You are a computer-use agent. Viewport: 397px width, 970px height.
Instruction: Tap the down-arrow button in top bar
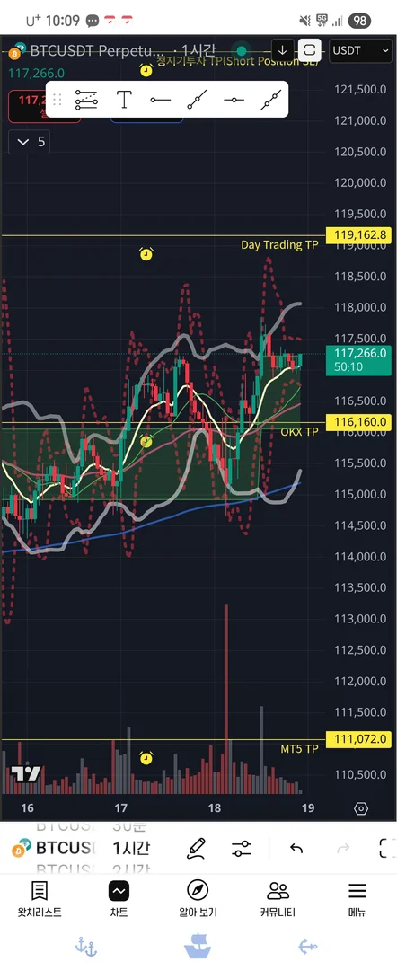click(283, 50)
